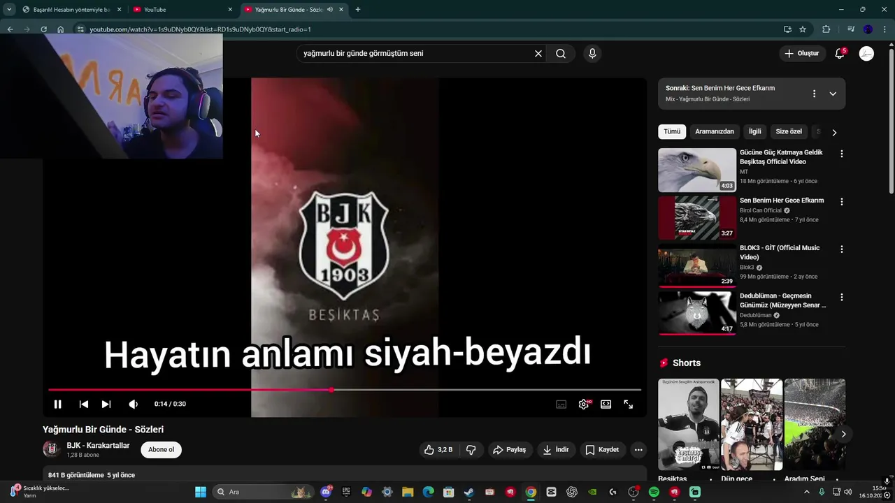The width and height of the screenshot is (895, 503).
Task: Open account avatar menu
Action: coord(866,53)
